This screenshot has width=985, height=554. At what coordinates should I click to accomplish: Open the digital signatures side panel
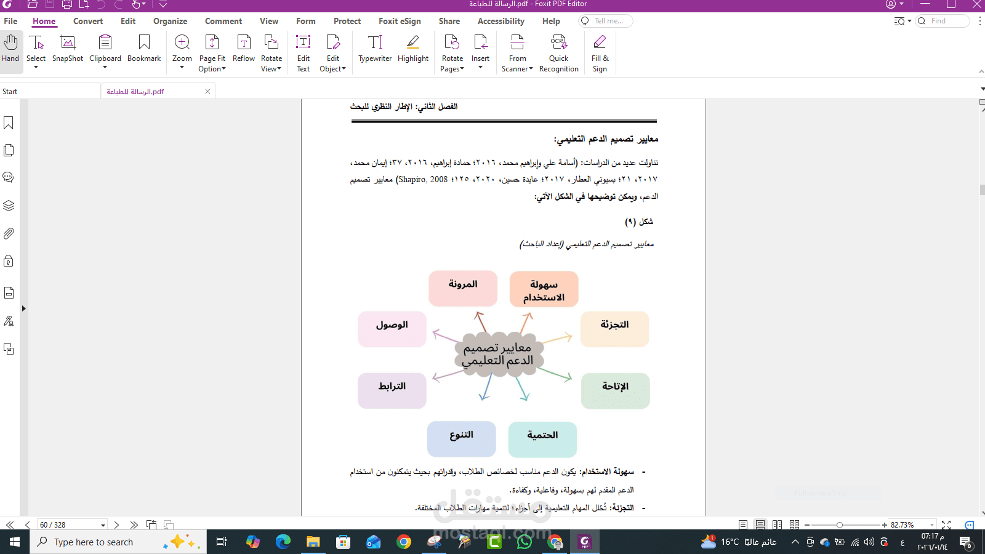9,321
